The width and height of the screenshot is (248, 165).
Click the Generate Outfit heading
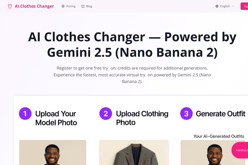coord(220,114)
